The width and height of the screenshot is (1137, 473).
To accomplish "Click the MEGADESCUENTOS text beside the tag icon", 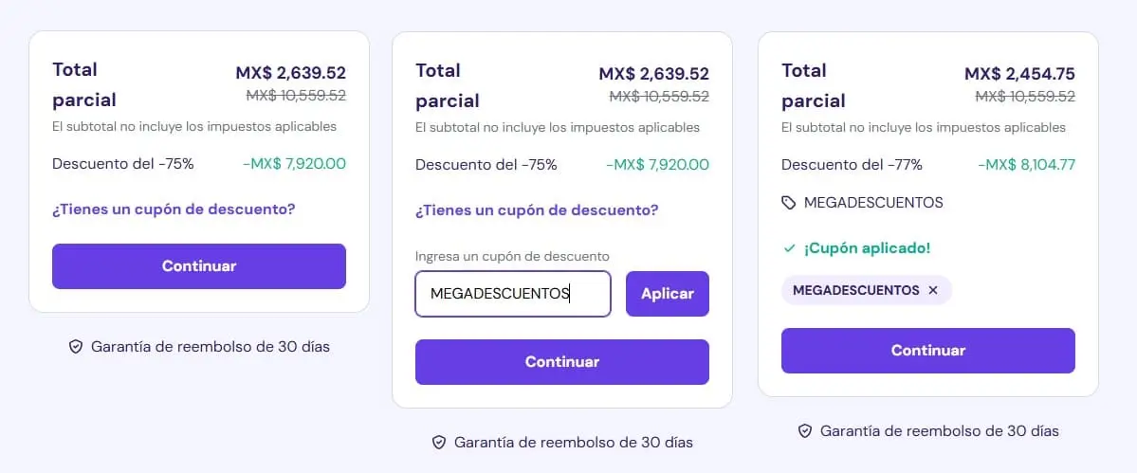I will coord(873,203).
